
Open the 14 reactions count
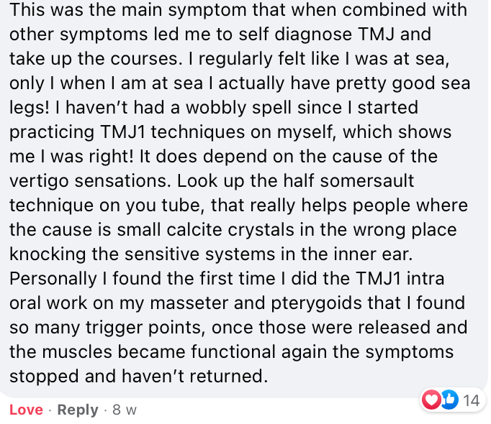tap(471, 400)
